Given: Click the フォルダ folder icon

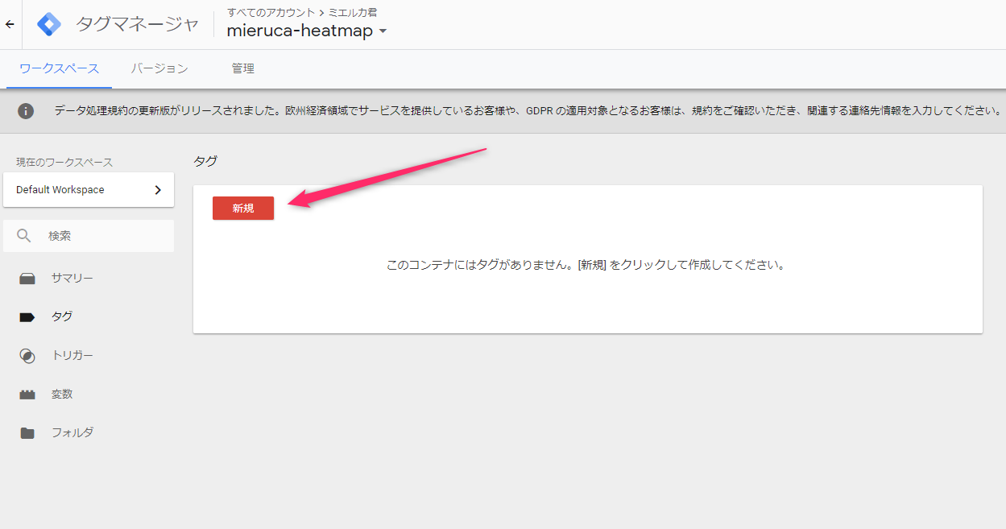Looking at the screenshot, I should click(27, 433).
